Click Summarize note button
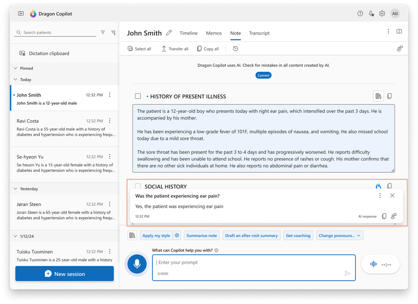The height and width of the screenshot is (304, 418). click(x=202, y=235)
